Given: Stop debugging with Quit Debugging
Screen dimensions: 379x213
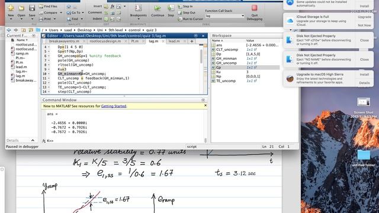Looking at the screenshot, I should [254, 12].
